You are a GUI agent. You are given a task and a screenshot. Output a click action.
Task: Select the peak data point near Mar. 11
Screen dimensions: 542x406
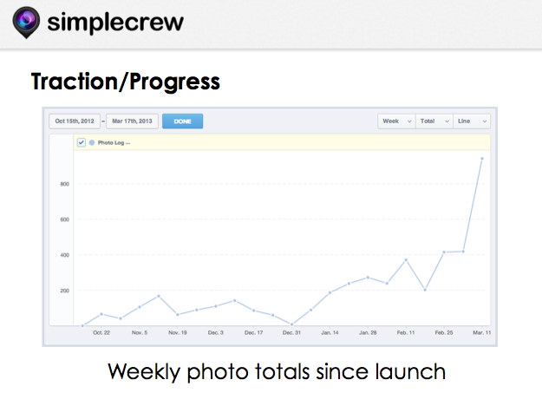point(482,159)
